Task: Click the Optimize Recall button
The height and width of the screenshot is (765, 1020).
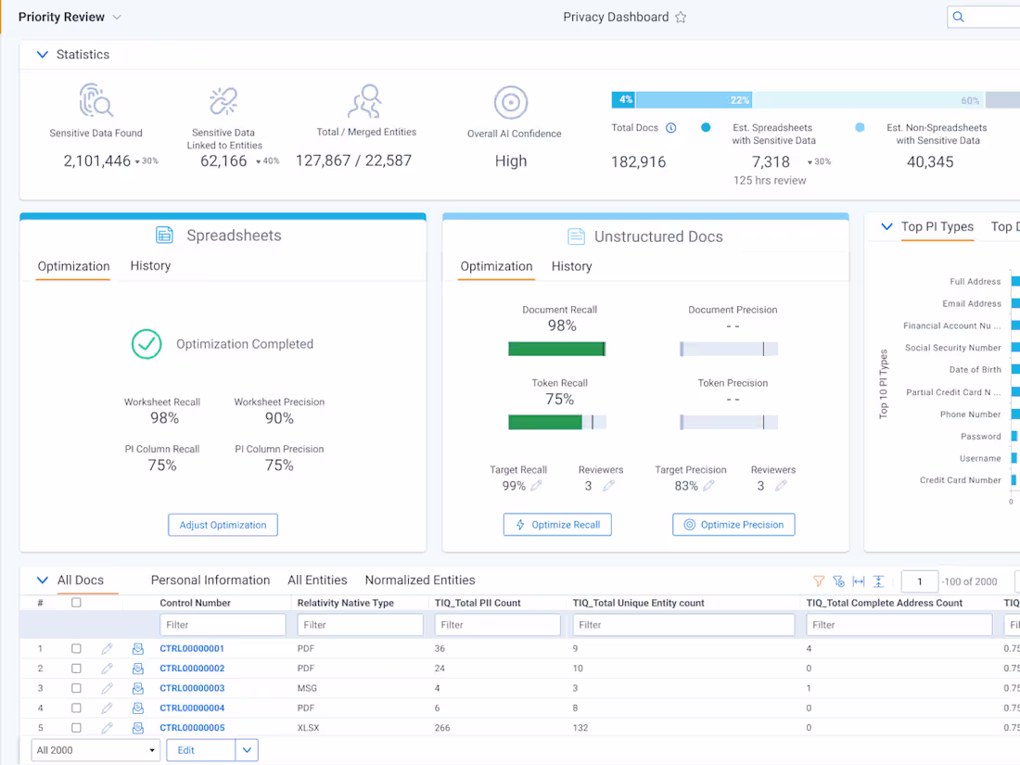Action: click(557, 524)
